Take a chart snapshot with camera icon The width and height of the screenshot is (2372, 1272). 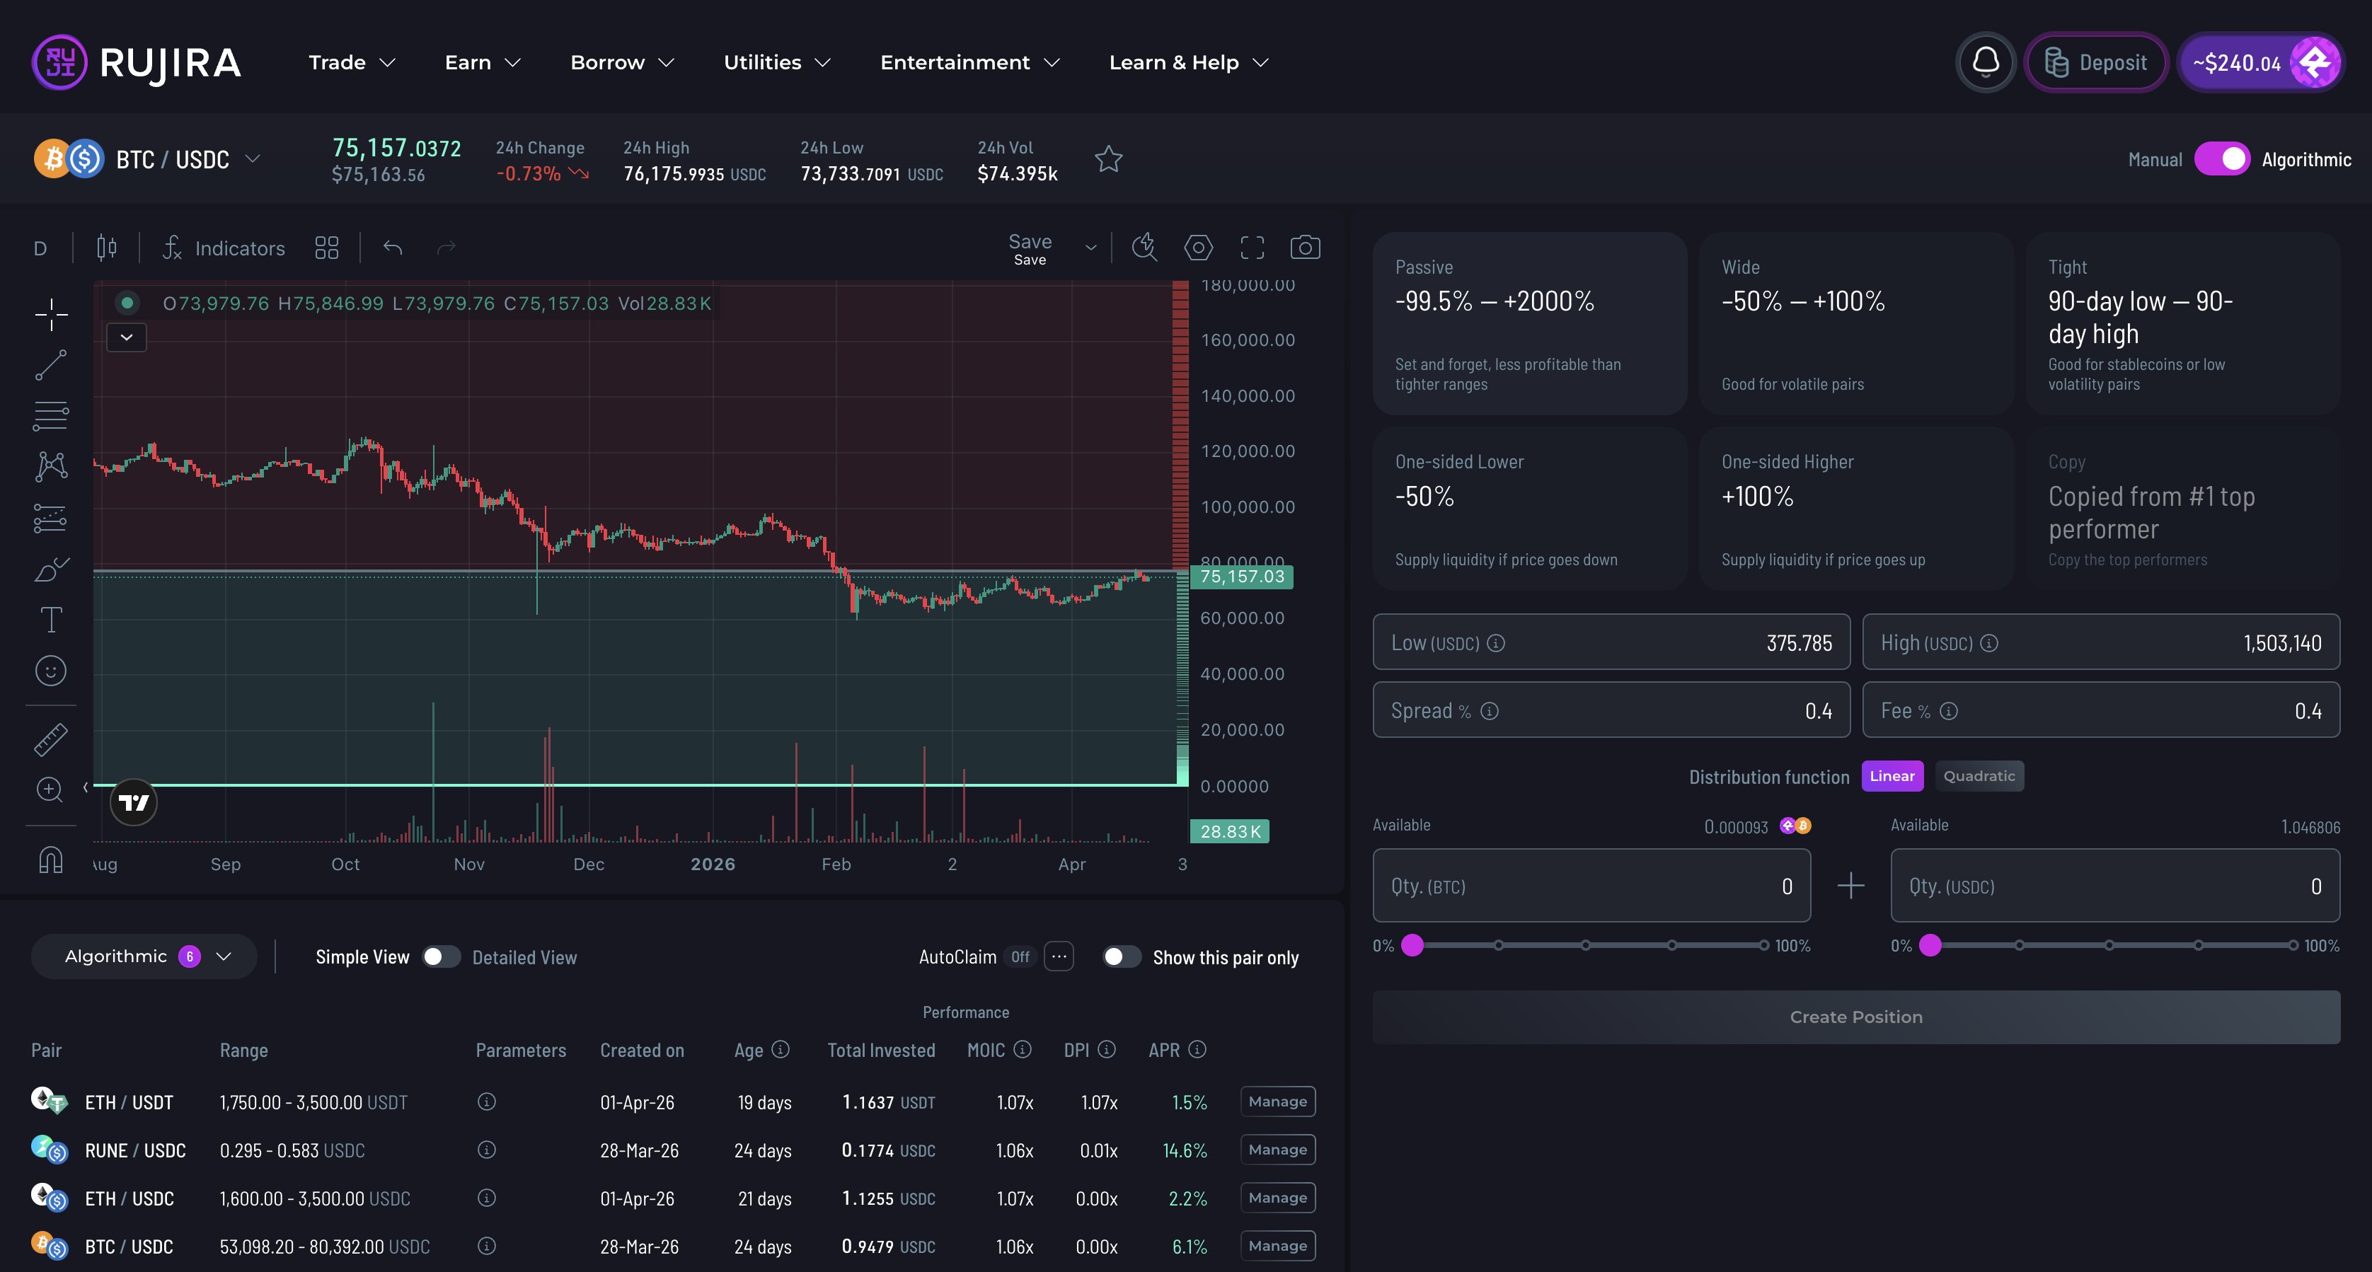(1306, 247)
